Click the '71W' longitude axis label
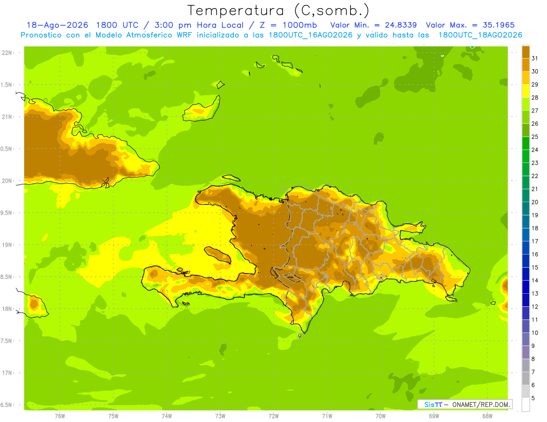 [327, 416]
